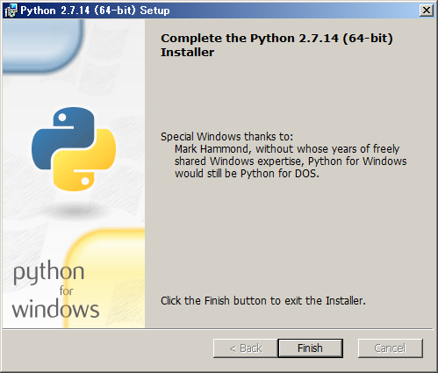Click the "Click the Finish button to exit" instruction
Viewport: 438px width, 373px height.
pyautogui.click(x=263, y=301)
